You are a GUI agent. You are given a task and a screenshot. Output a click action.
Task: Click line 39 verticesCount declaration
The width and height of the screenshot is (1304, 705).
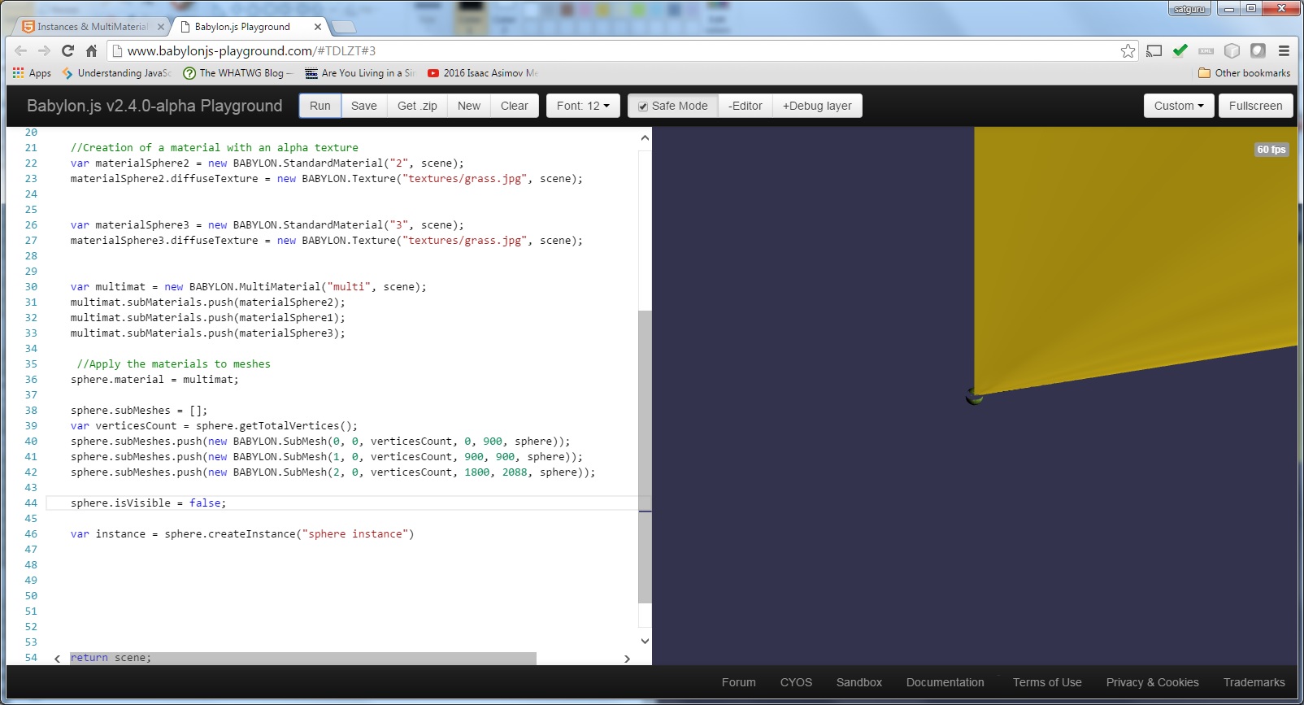point(214,426)
